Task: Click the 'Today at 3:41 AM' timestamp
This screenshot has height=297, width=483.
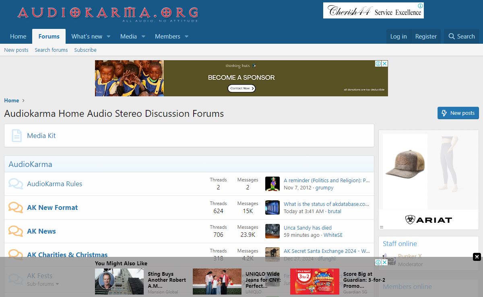Action: (x=303, y=211)
